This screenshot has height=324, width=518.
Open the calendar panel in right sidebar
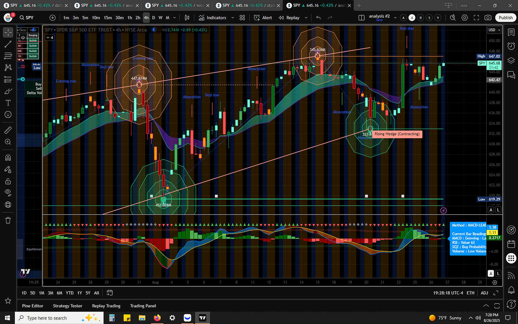click(511, 244)
